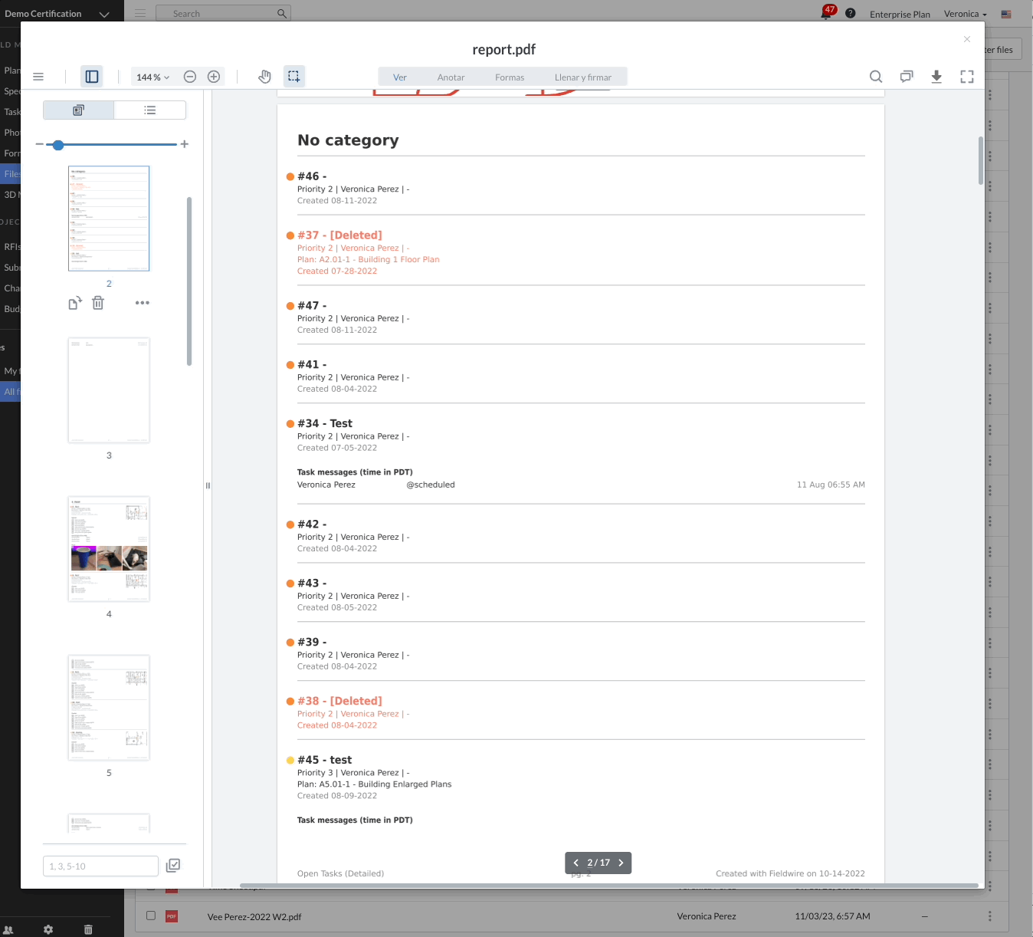Open the comments panel icon
The width and height of the screenshot is (1033, 937).
pyautogui.click(x=907, y=77)
